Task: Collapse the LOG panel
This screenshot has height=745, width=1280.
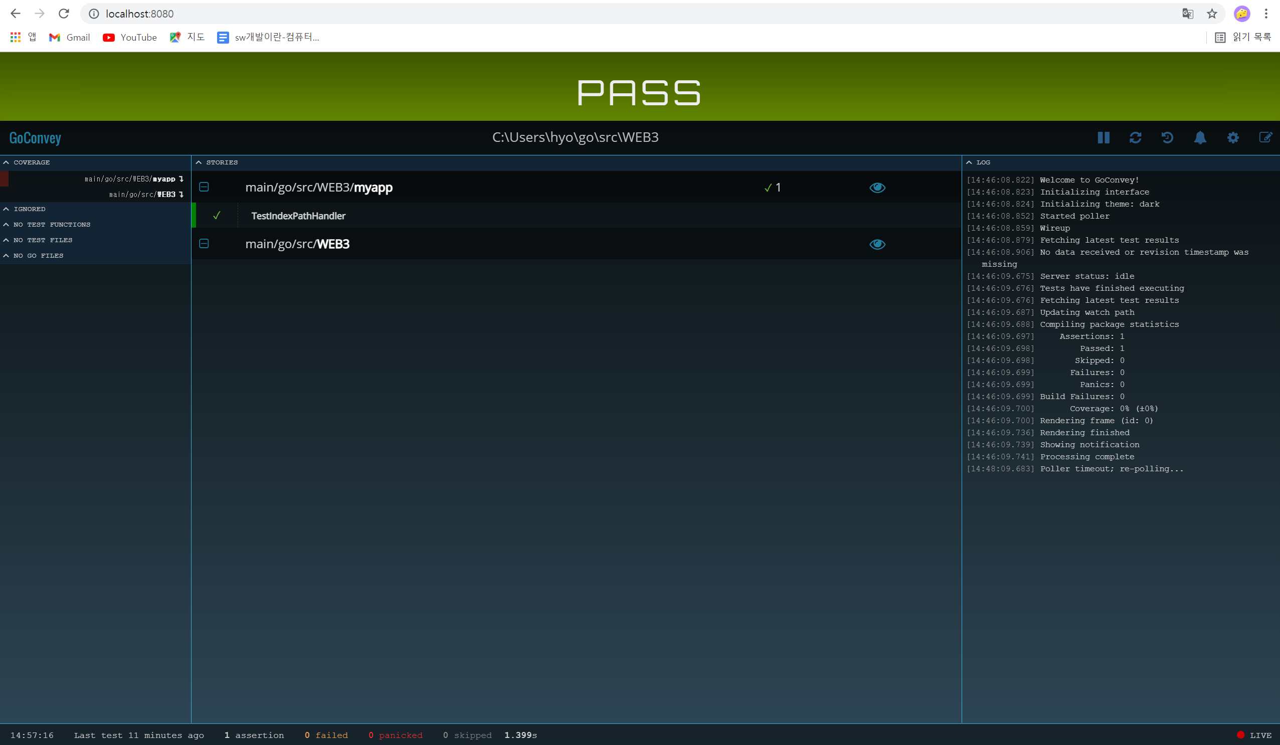Action: [978, 162]
